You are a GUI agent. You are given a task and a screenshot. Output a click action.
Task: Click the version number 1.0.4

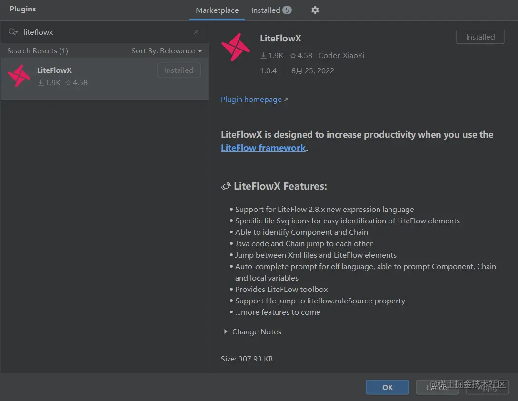coord(268,71)
